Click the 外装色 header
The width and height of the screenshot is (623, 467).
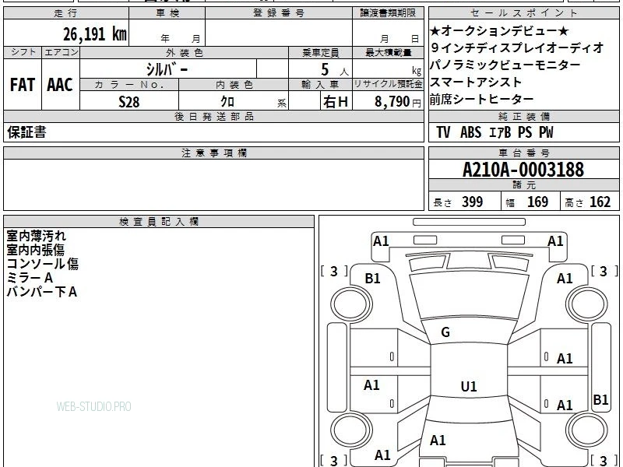(185, 52)
